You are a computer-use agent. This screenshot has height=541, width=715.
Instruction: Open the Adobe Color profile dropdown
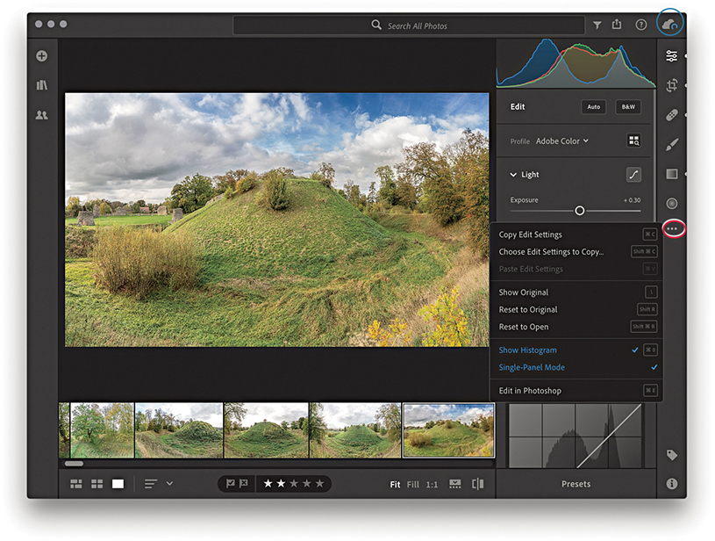562,141
